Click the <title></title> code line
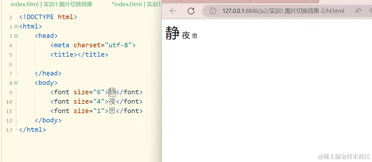372x162 pixels. [79, 55]
